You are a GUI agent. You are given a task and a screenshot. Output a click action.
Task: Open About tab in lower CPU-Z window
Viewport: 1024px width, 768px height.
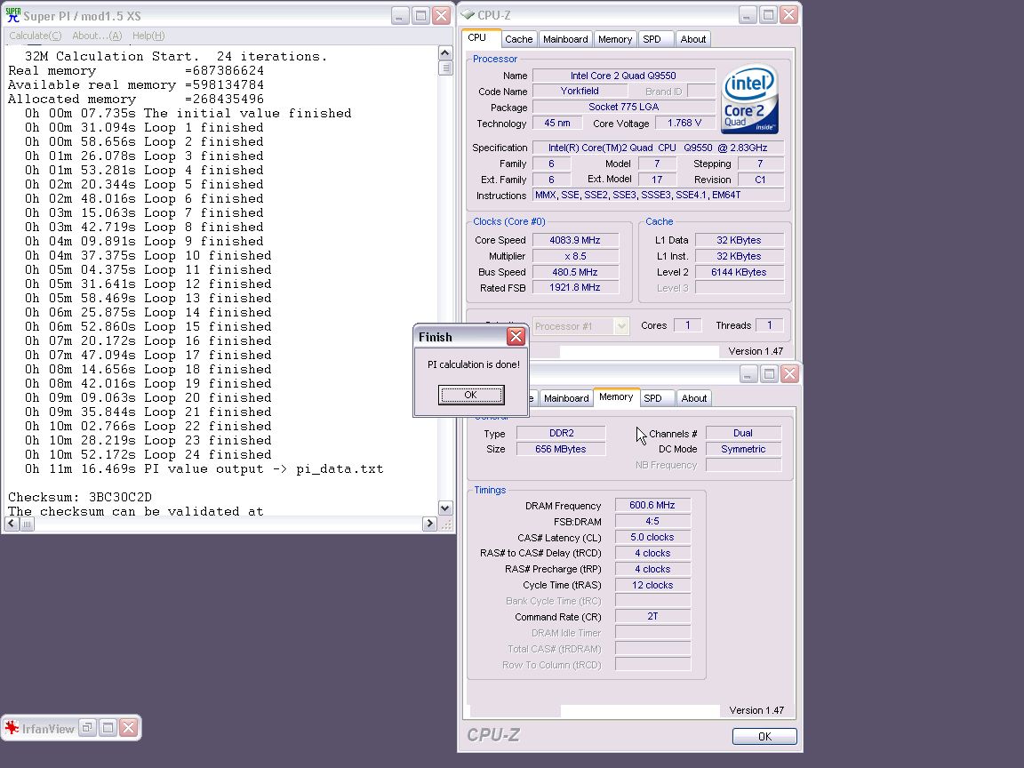click(693, 398)
